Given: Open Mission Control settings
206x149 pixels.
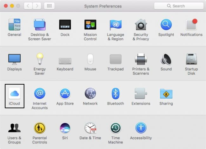Looking at the screenshot, I should tap(90, 29).
